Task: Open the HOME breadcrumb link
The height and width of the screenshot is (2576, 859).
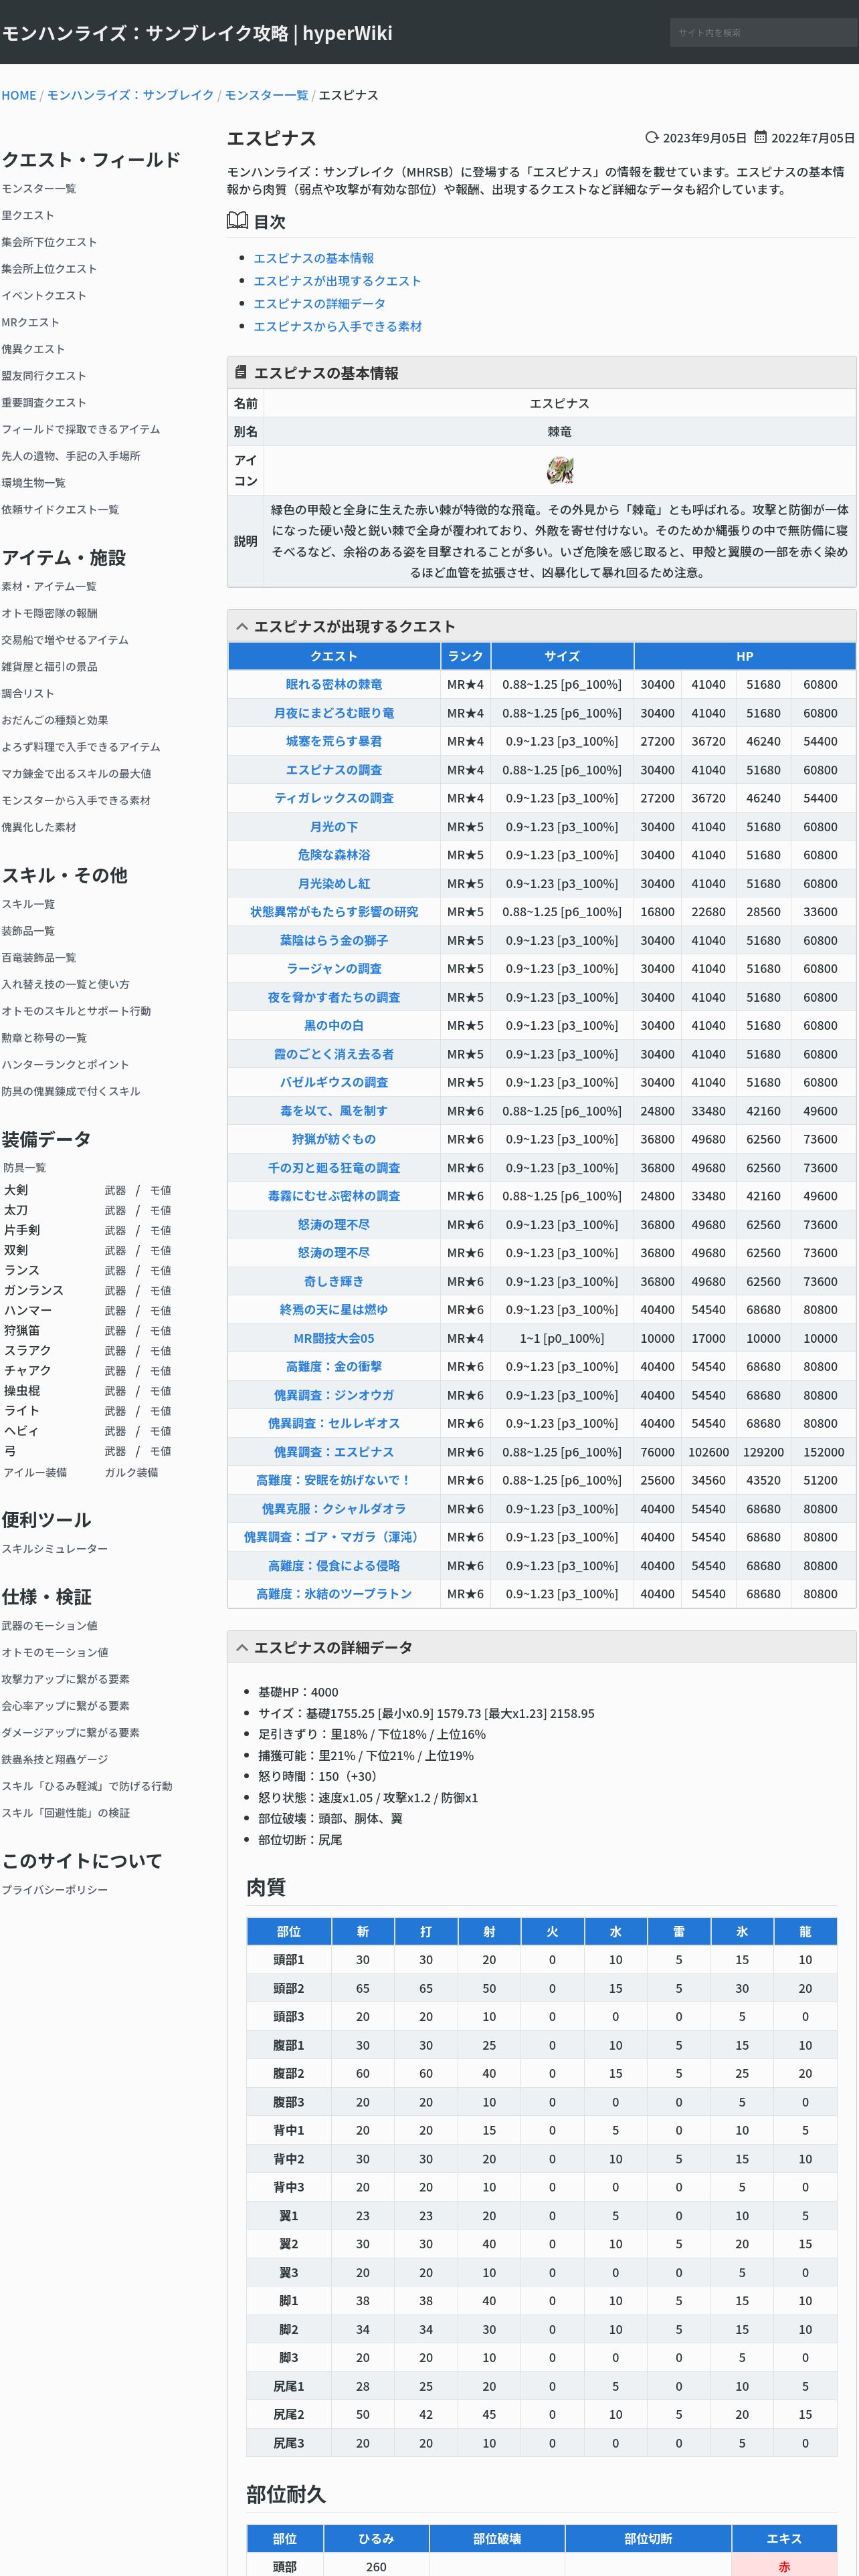Action: 19,95
